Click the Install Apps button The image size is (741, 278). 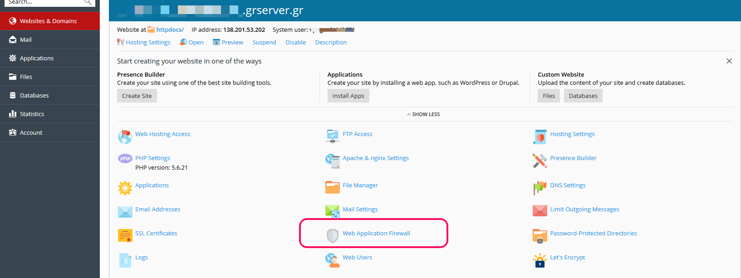(348, 96)
